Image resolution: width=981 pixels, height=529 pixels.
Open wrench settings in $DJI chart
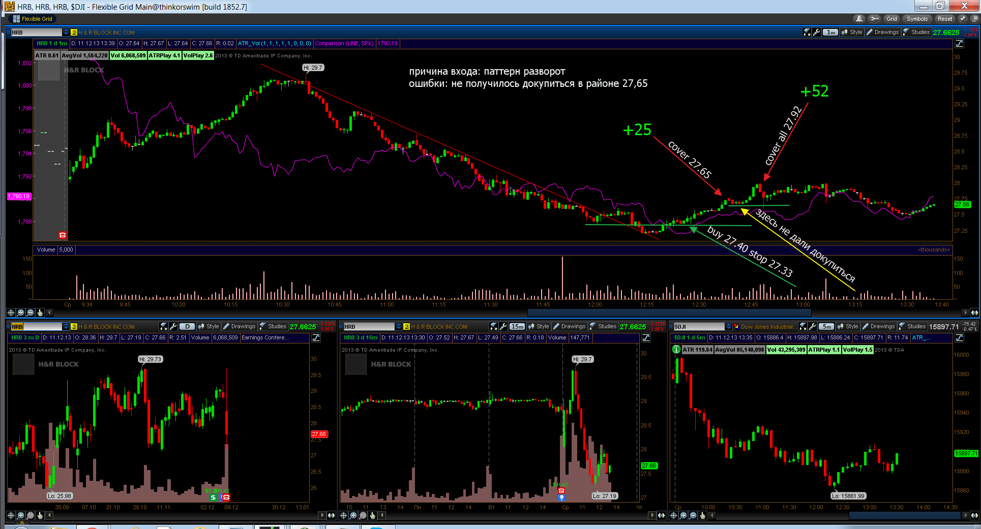(x=812, y=326)
